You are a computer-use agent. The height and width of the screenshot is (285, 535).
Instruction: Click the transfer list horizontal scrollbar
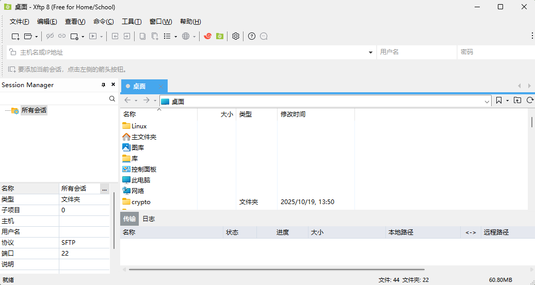tap(276, 269)
